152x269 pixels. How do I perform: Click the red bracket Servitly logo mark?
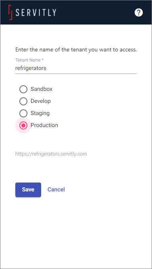pos(10,12)
